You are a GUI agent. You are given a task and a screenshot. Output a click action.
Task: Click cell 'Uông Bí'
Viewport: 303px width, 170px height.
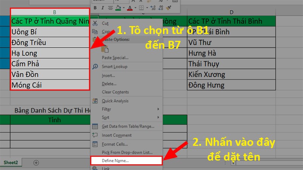50,32
